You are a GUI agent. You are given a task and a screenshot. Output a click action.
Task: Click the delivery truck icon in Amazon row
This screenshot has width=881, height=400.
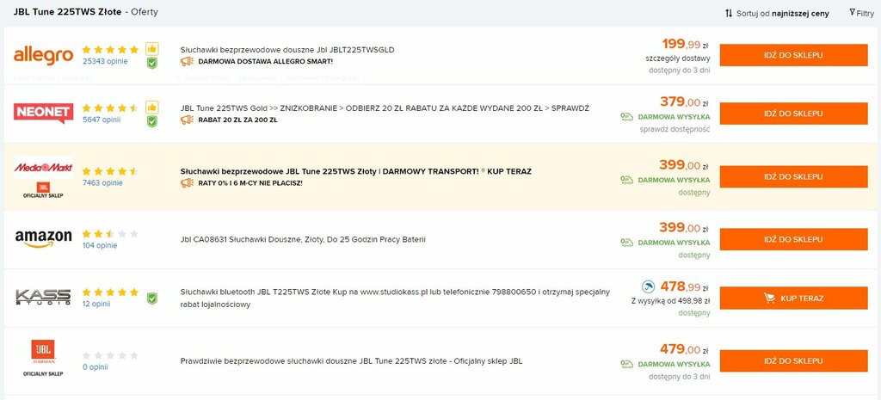626,243
